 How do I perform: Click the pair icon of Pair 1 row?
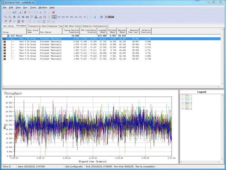[x=5, y=39]
